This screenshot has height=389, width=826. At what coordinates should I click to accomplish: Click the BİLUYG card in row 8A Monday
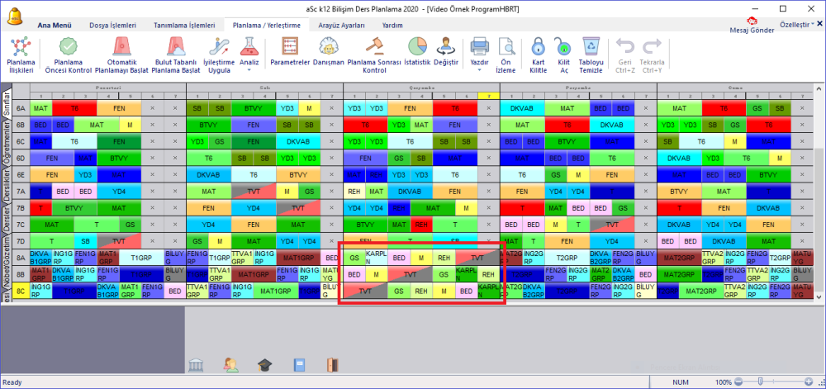[x=175, y=258]
